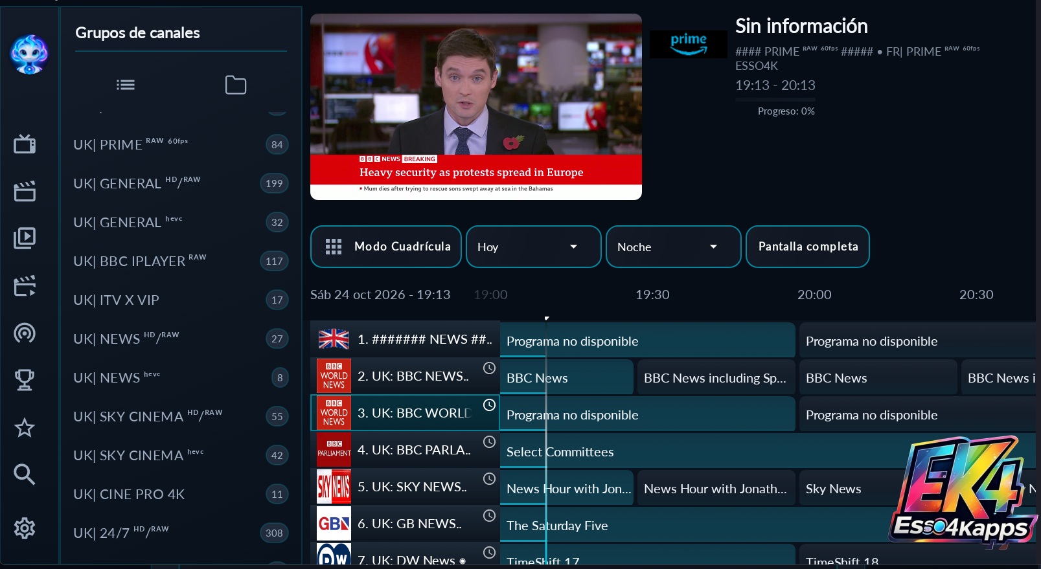Click the timeline current-time marker
Viewport: 1041px width, 569px height.
coord(547,318)
